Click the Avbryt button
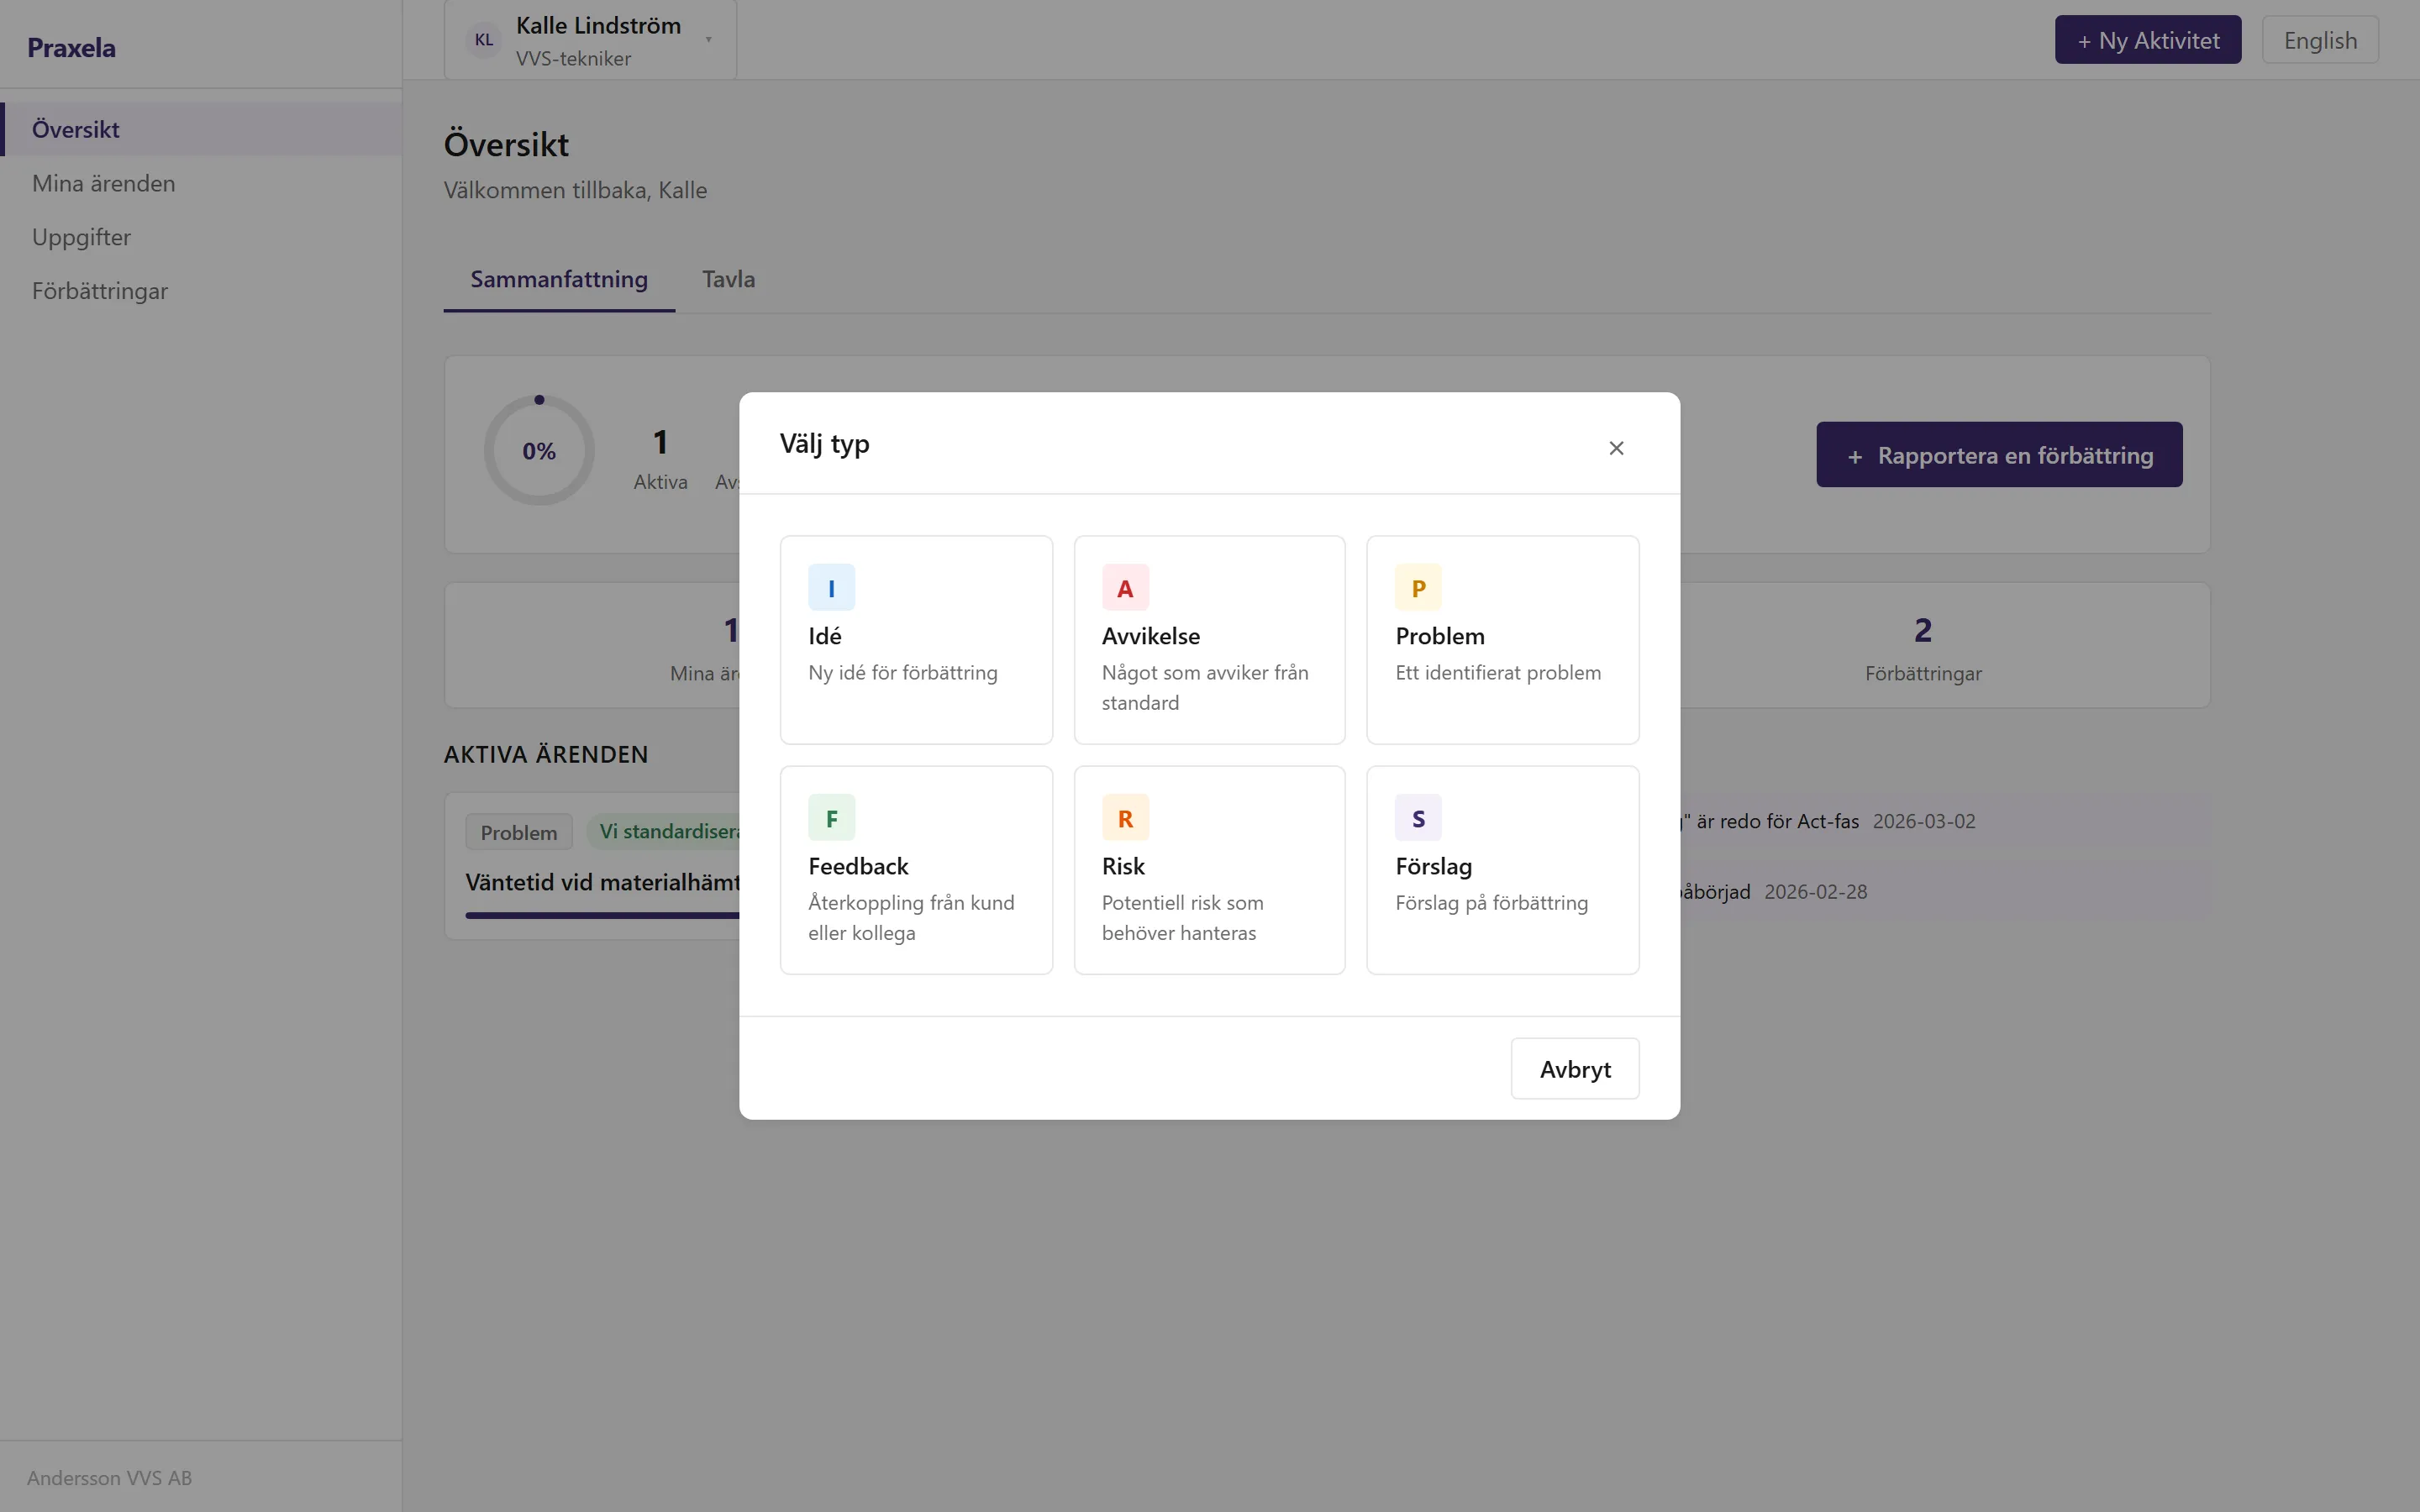Viewport: 2420px width, 1512px height. pos(1575,1069)
